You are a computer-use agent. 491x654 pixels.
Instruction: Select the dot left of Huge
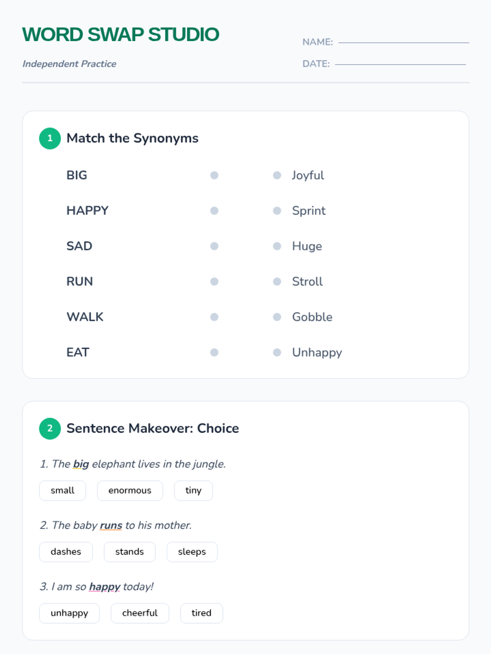pos(277,246)
